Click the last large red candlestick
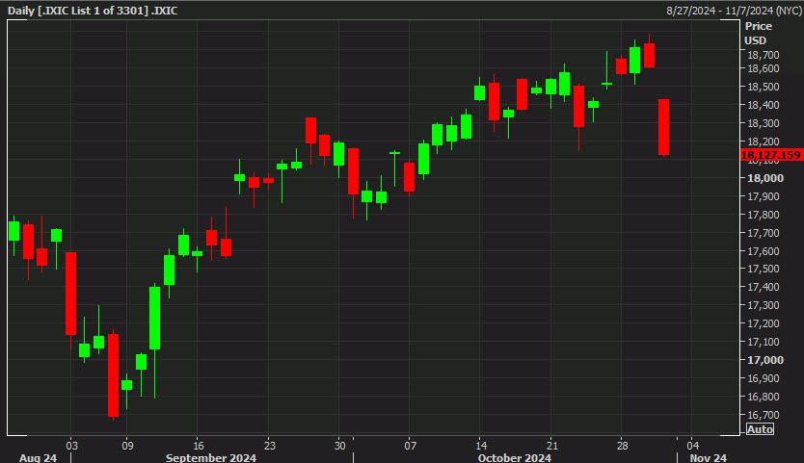804x463 pixels. tap(663, 127)
